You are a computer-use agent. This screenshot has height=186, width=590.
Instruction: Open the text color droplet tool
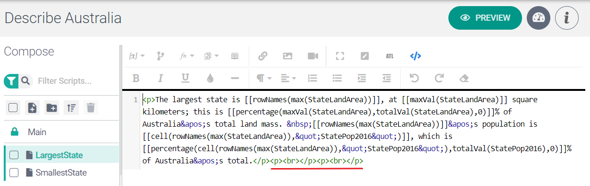click(211, 78)
